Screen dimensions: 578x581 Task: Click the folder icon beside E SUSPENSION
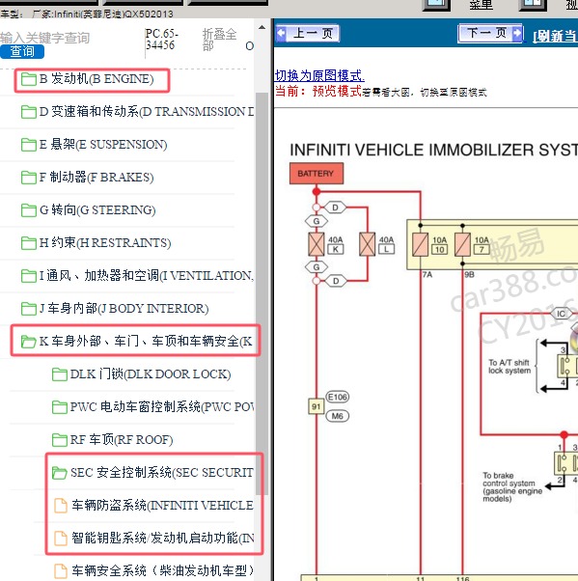[x=29, y=145]
